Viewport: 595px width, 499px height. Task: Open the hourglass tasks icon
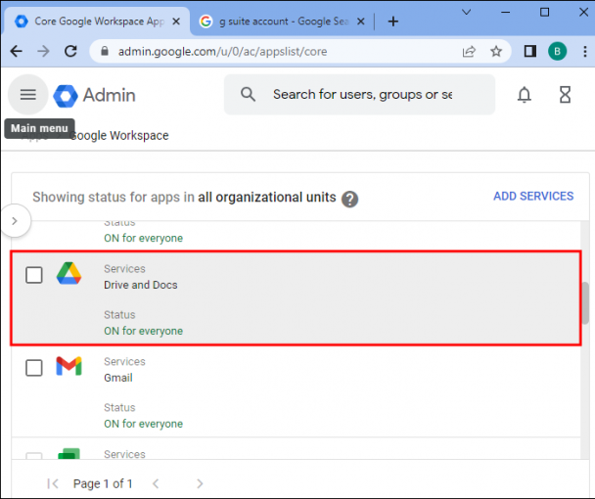tap(565, 95)
